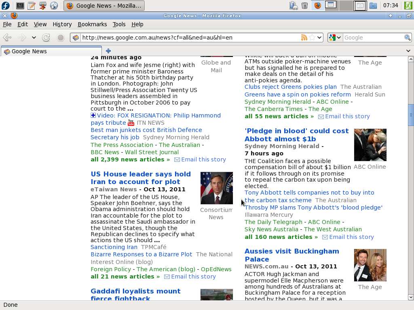Click 'Email this story' after all 55 articles

point(347,116)
